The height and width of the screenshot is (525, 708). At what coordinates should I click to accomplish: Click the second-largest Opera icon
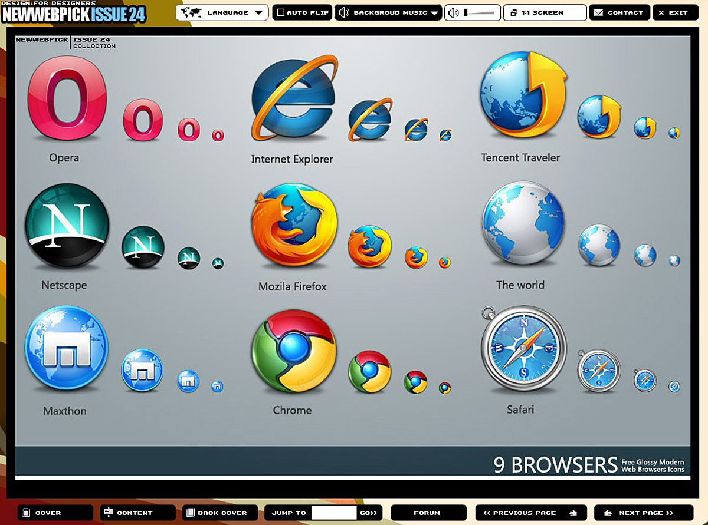pos(142,120)
